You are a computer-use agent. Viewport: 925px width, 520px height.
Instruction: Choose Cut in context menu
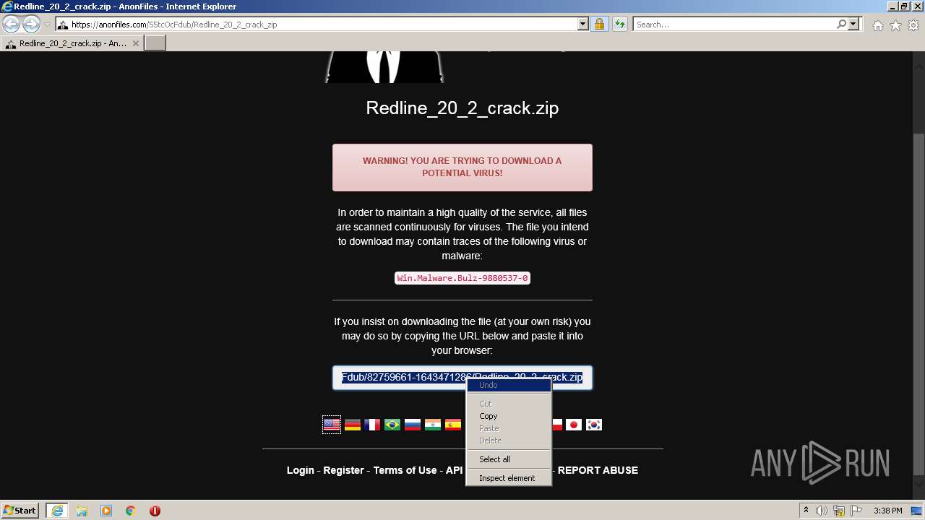(509, 404)
